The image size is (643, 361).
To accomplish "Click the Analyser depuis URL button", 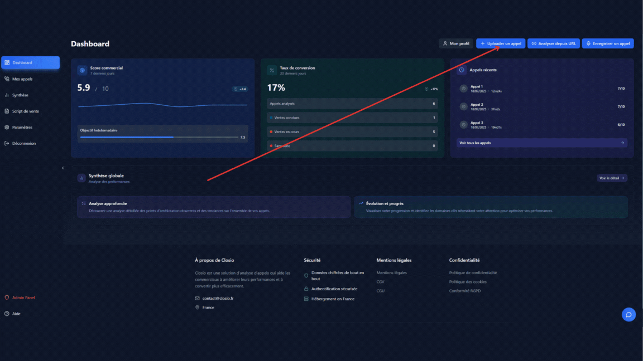I will click(553, 43).
